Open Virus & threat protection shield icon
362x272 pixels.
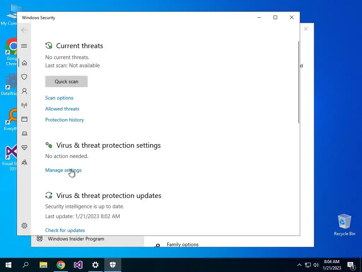24,77
